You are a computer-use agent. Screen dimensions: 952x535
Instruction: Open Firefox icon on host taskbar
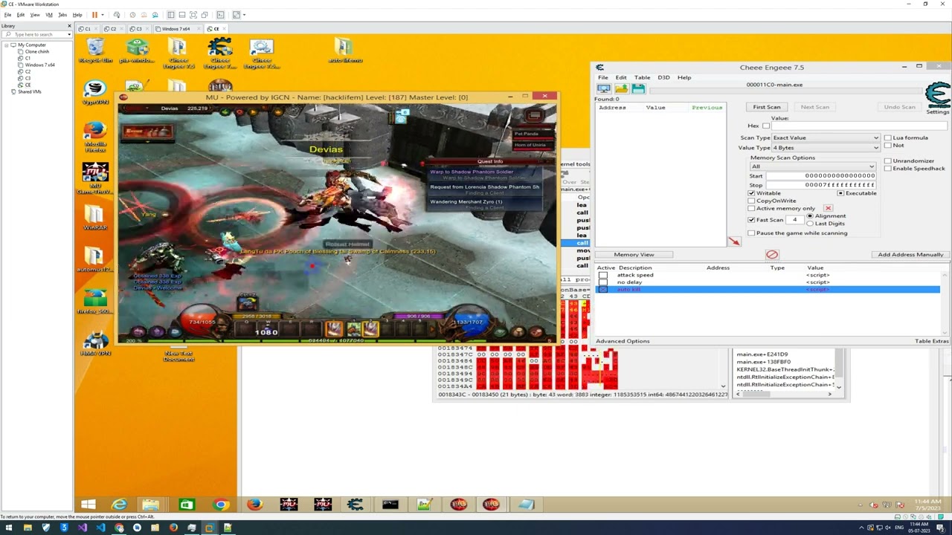173,528
